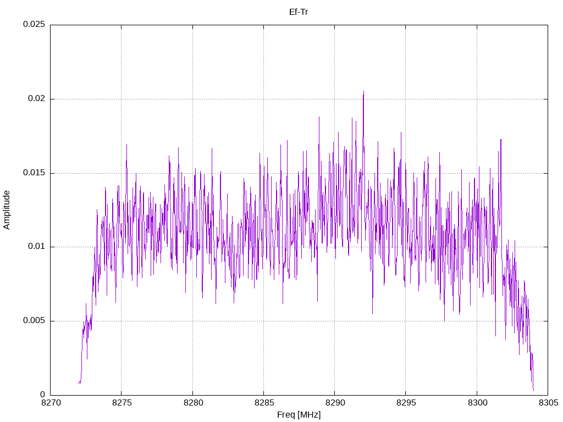Click the 8300 x-axis tick label
Image resolution: width=563 pixels, height=422 pixels.
[478, 403]
